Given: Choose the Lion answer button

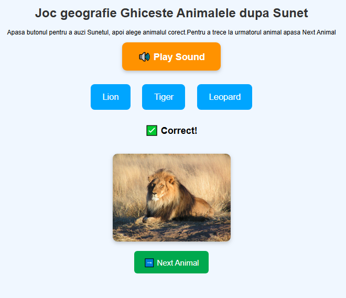Looking at the screenshot, I should click(111, 97).
